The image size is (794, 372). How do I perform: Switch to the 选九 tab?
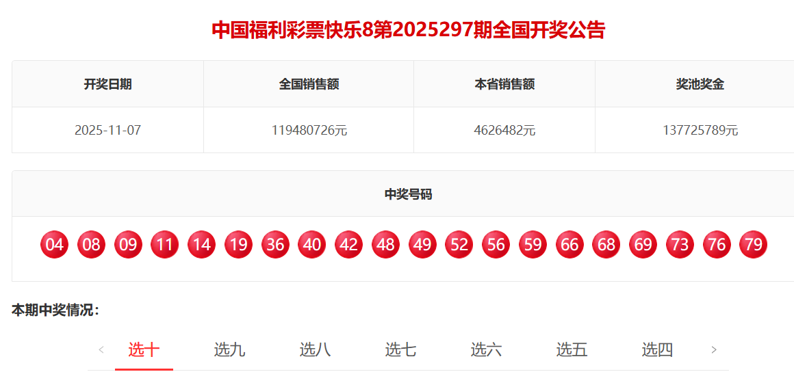[x=229, y=350]
